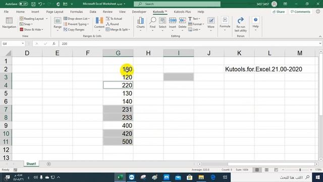Open the Kutools Find tool

click(152, 24)
